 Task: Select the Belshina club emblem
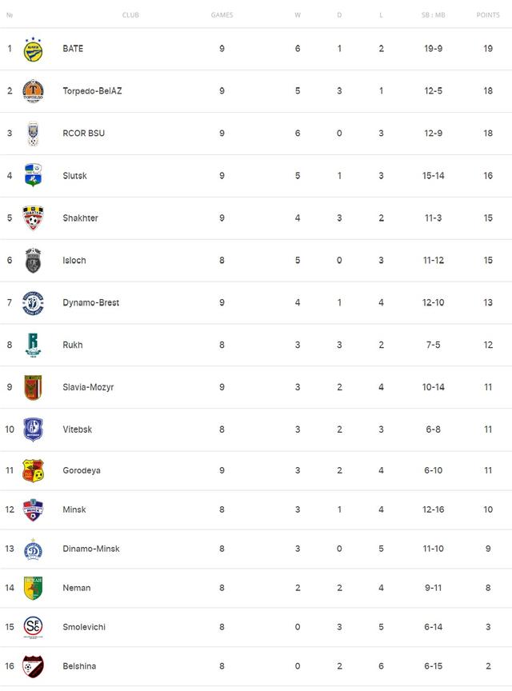33,666
